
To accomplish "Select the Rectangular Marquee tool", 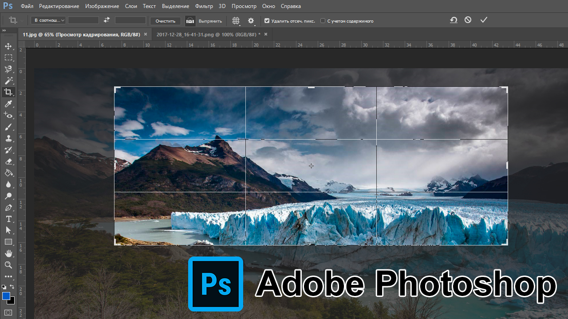I will click(8, 58).
